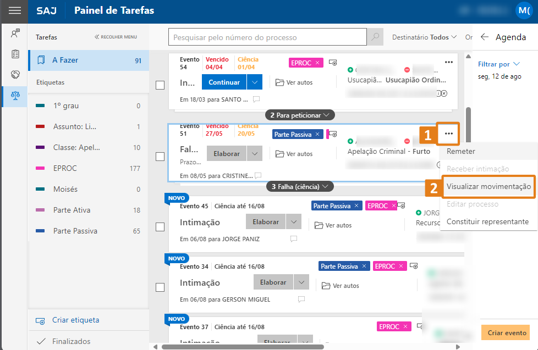Add label icon on Evento 54 card

333,63
